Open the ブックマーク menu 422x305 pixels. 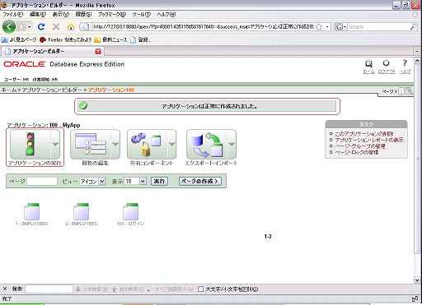[112, 14]
